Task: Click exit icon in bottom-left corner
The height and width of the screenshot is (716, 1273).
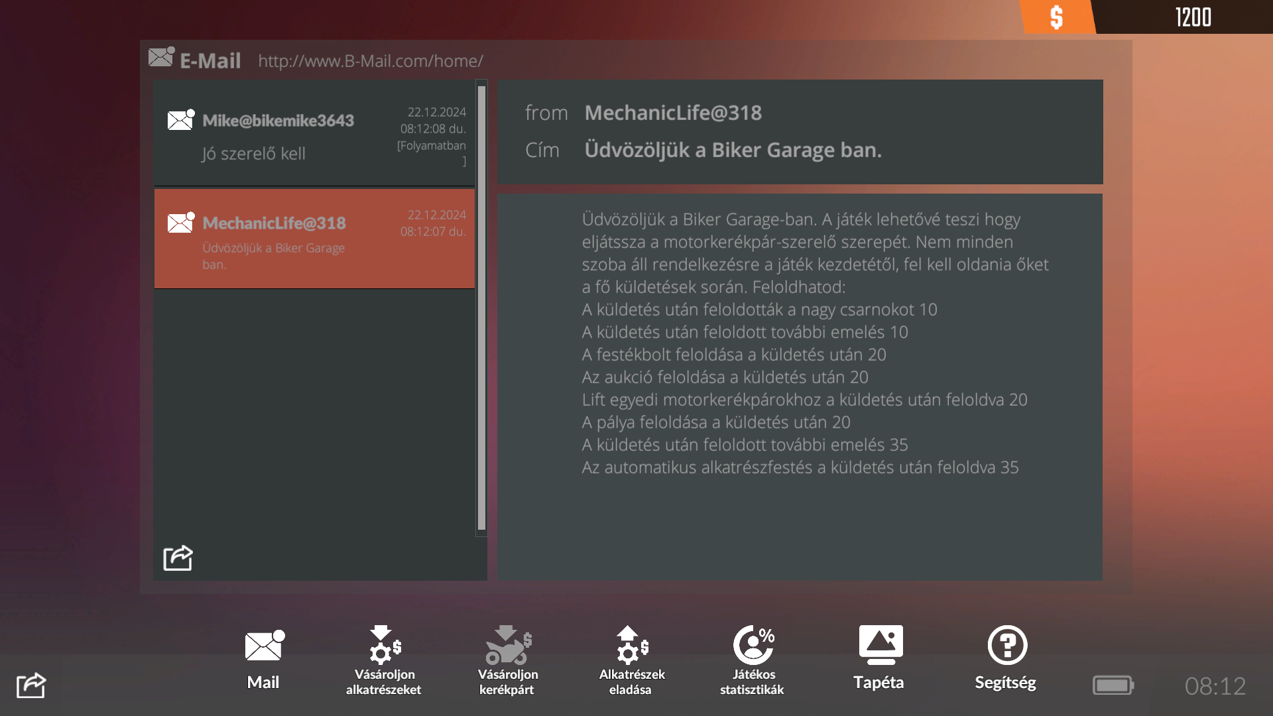Action: [31, 686]
